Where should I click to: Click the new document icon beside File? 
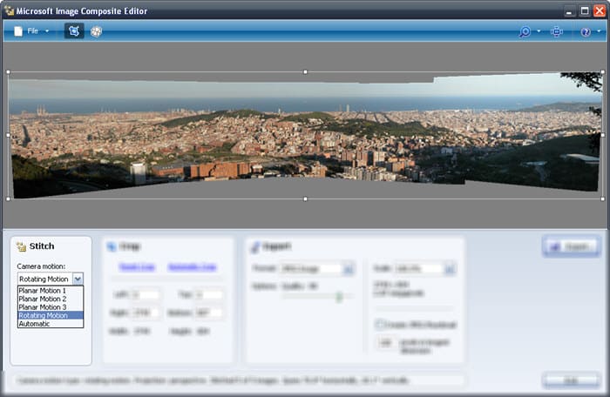pos(18,31)
